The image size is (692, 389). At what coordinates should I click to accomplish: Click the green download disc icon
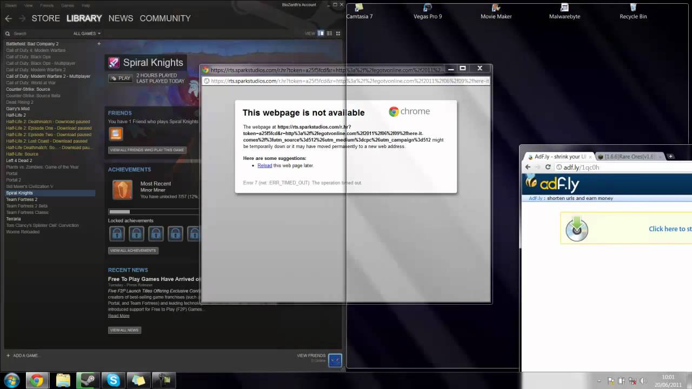577,229
